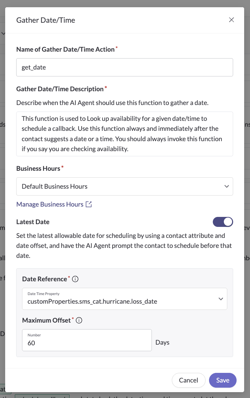Save the Gather Date/Time action
Image resolution: width=250 pixels, height=398 pixels.
[222, 380]
